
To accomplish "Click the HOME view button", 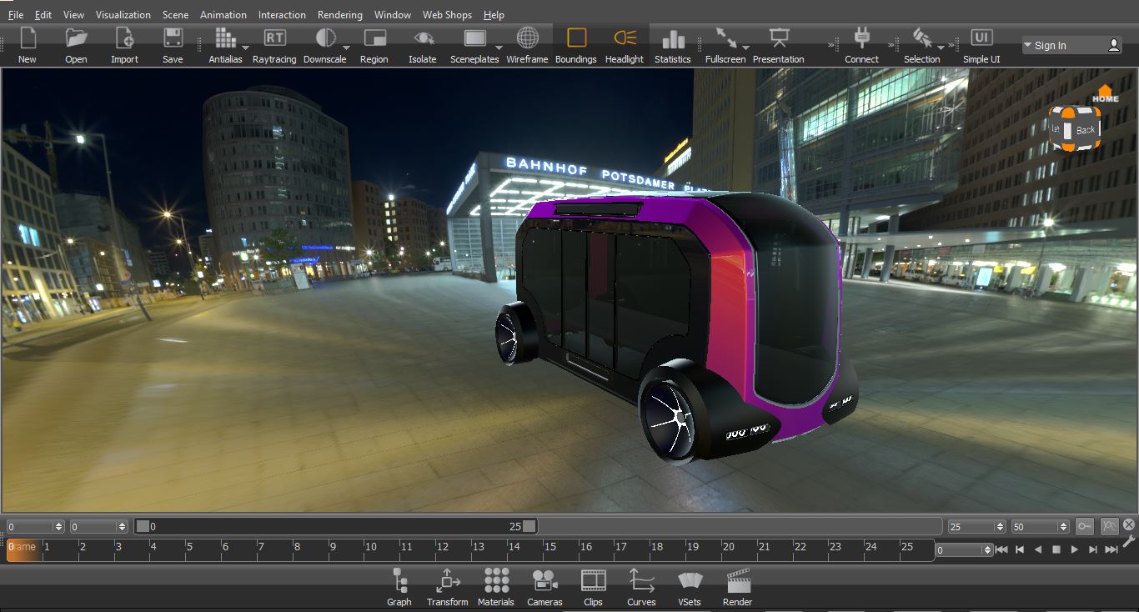I will pyautogui.click(x=1105, y=93).
